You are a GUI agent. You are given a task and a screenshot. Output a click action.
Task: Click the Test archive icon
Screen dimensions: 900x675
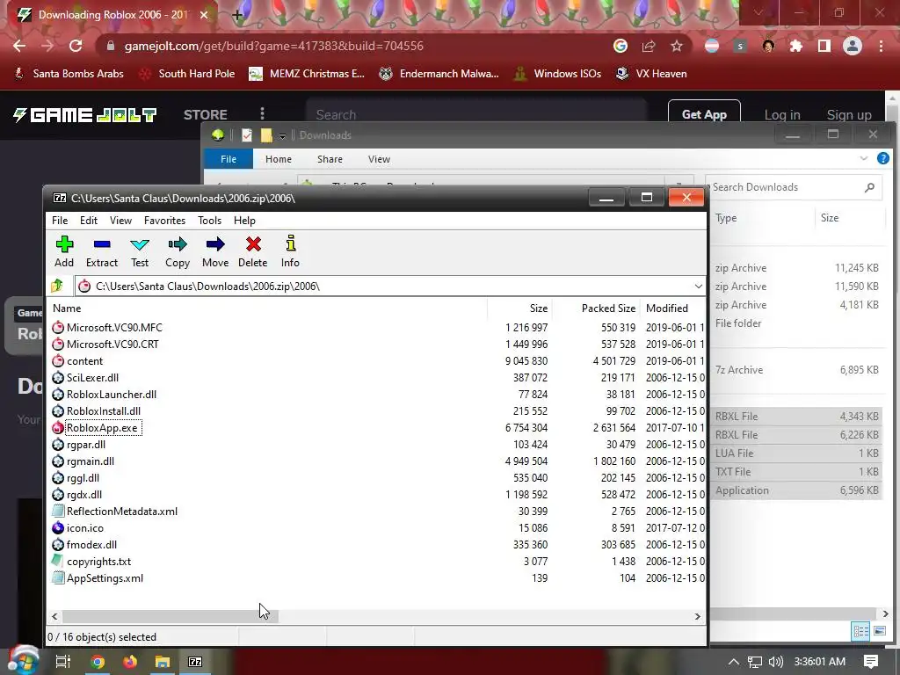click(x=140, y=244)
